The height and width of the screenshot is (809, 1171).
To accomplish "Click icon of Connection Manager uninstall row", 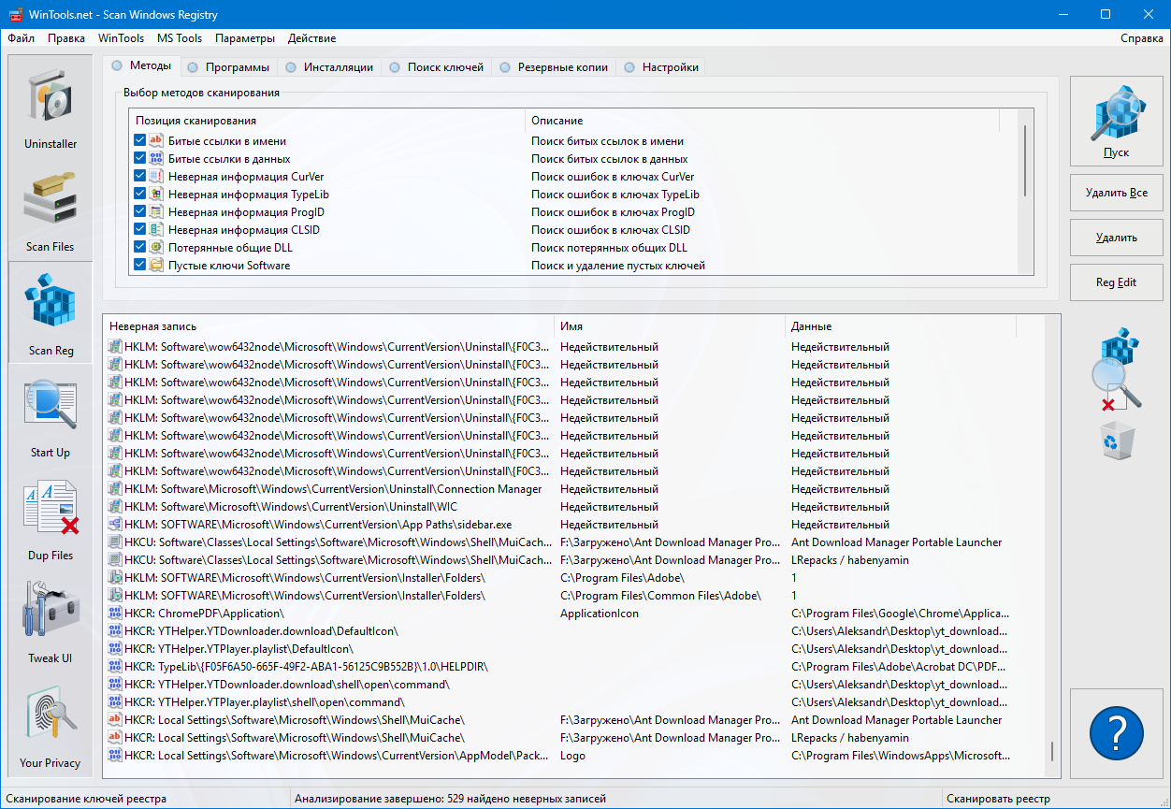I will (115, 488).
